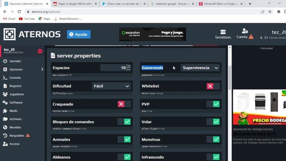Toggle Bloques de comandos switch
Viewport: 286px width, 161px height.
click(x=124, y=122)
